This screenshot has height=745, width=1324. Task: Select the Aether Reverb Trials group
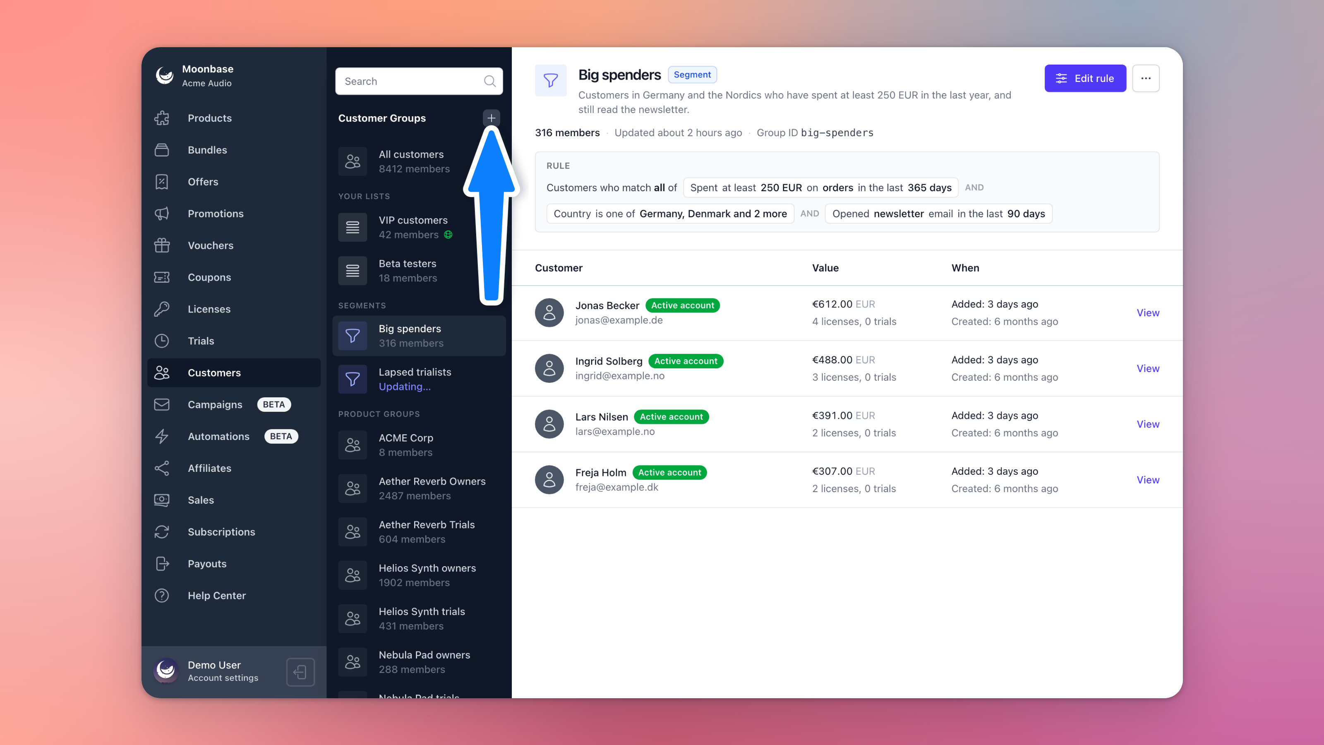point(419,532)
